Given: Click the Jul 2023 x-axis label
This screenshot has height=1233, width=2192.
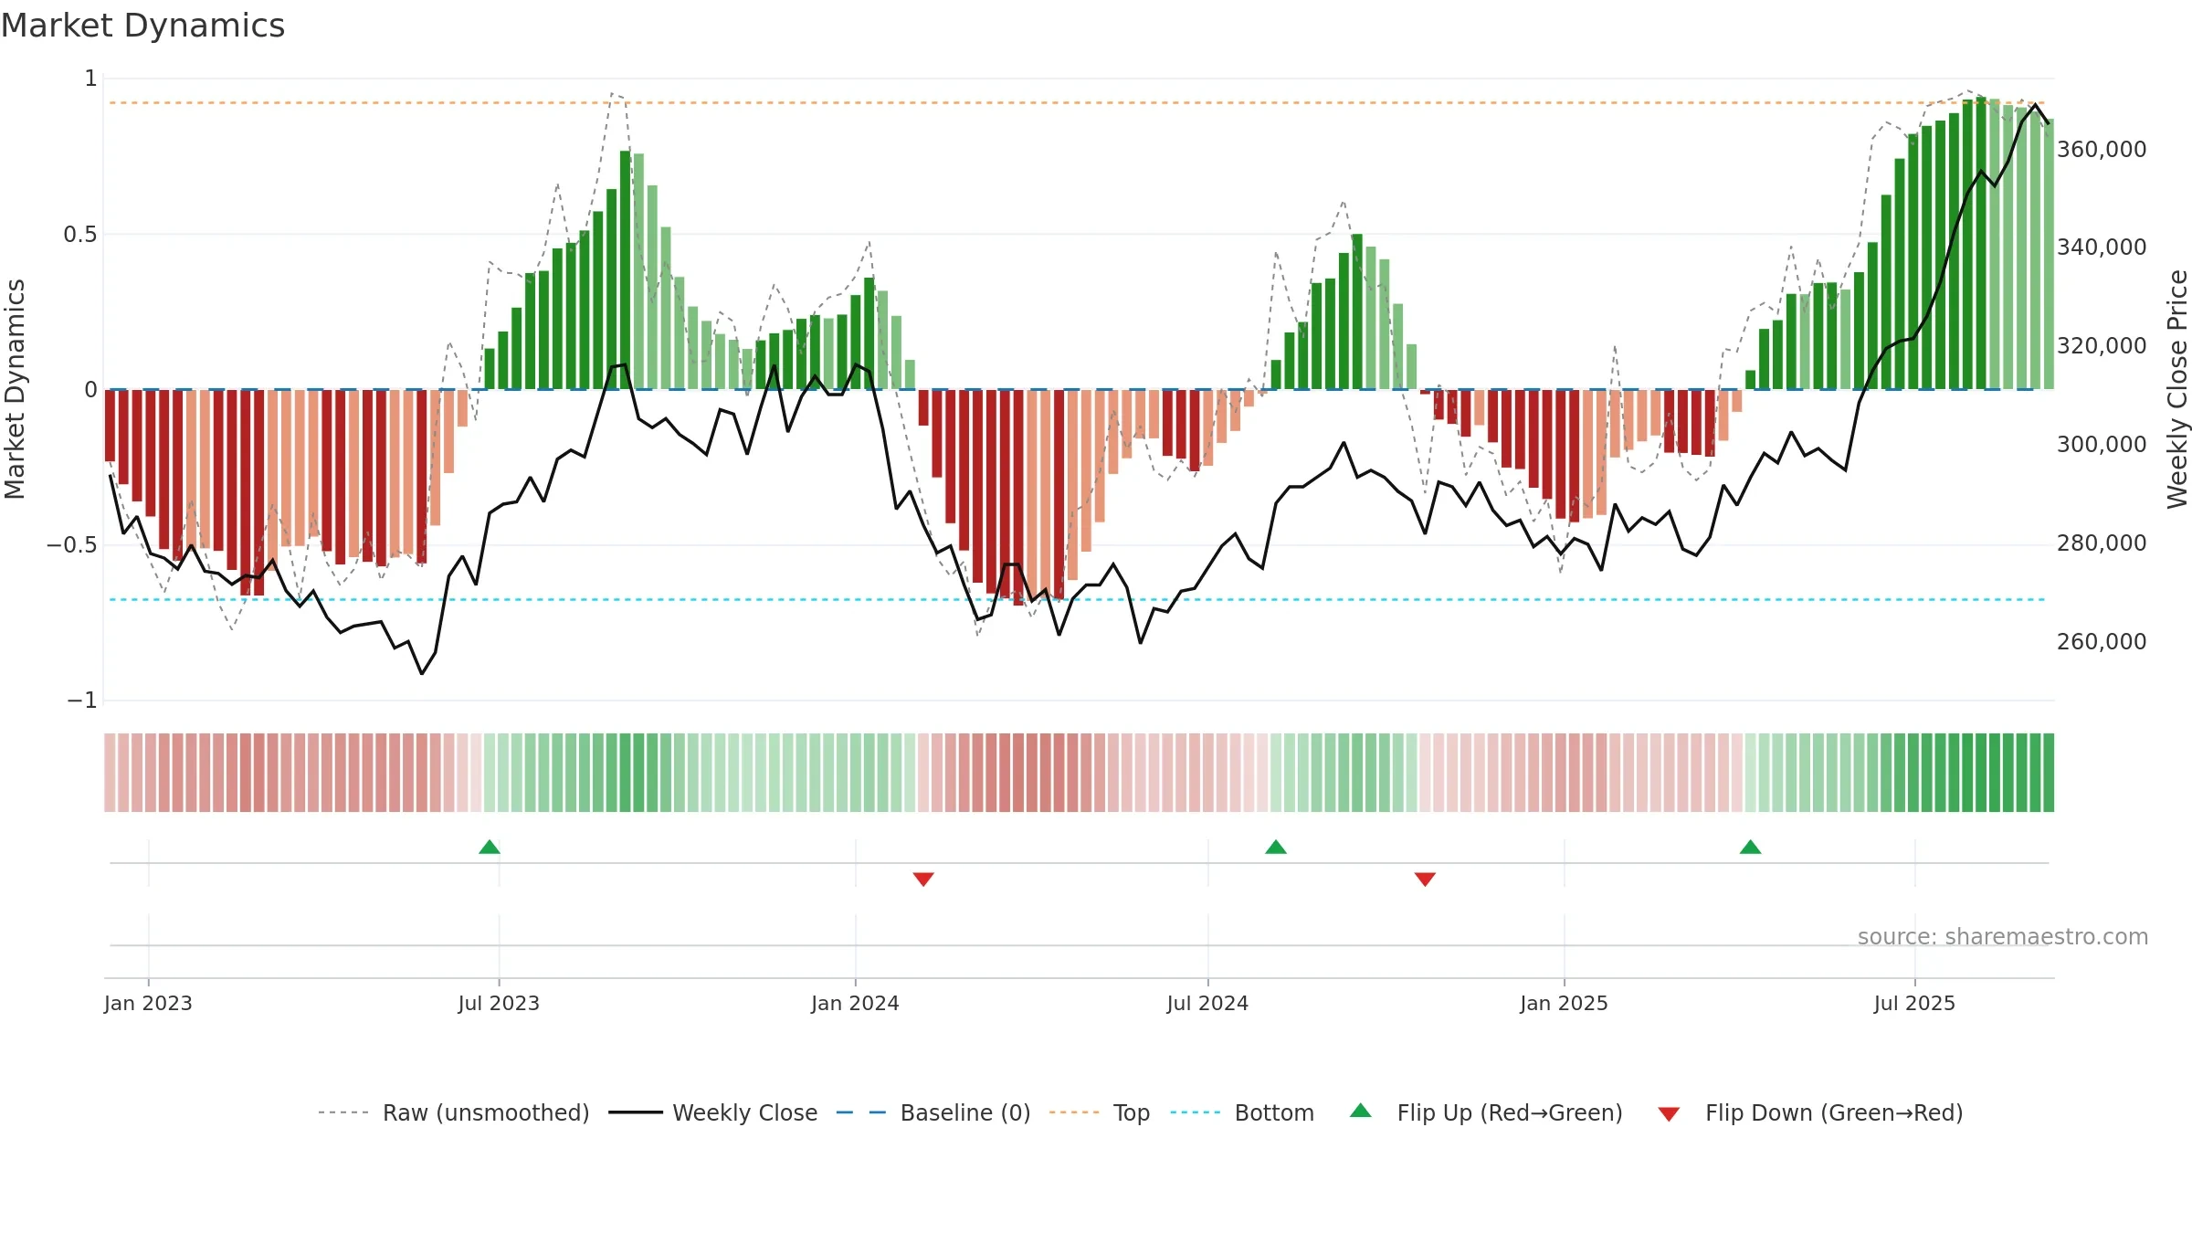Looking at the screenshot, I should tap(499, 1003).
